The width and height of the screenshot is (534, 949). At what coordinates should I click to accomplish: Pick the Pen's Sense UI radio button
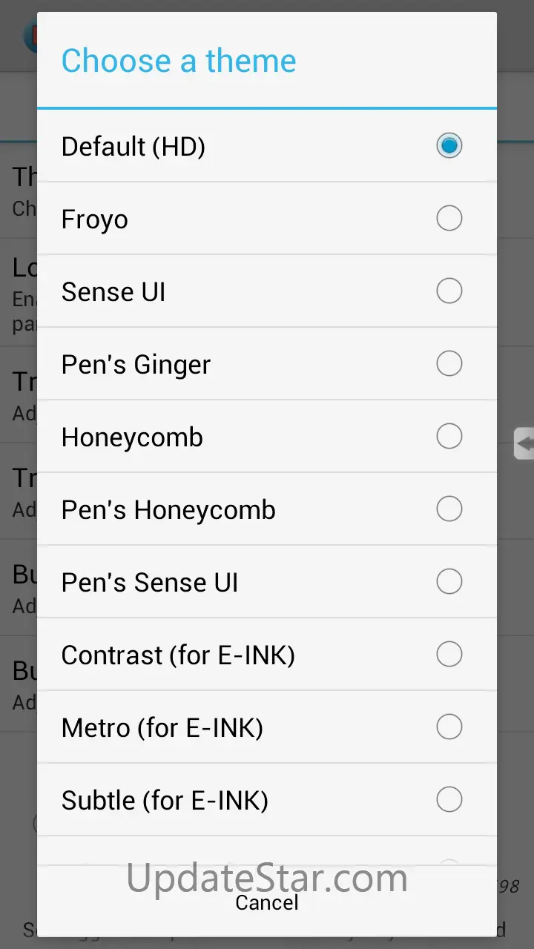(449, 581)
